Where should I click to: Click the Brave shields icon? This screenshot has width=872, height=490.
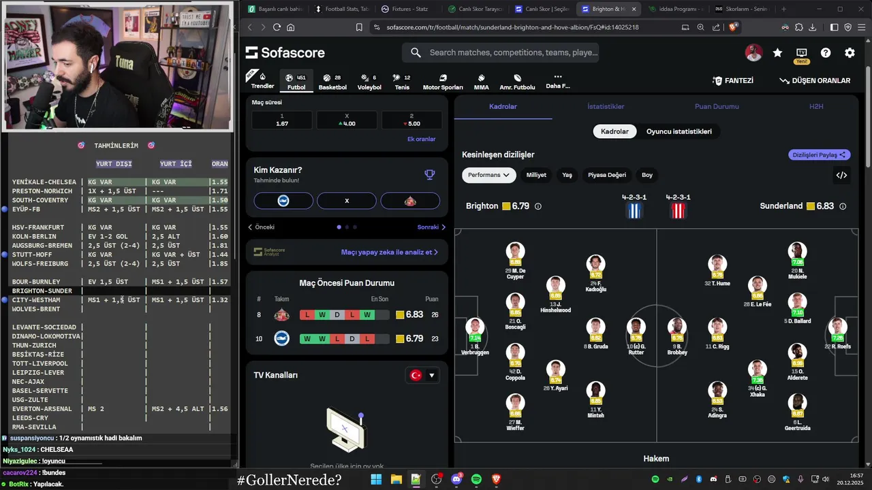coord(733,27)
